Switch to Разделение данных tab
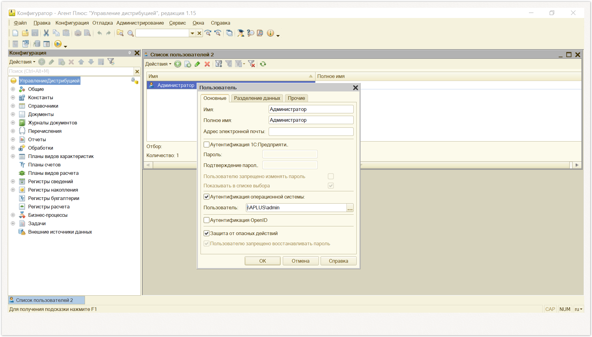Image resolution: width=592 pixels, height=337 pixels. (x=257, y=98)
